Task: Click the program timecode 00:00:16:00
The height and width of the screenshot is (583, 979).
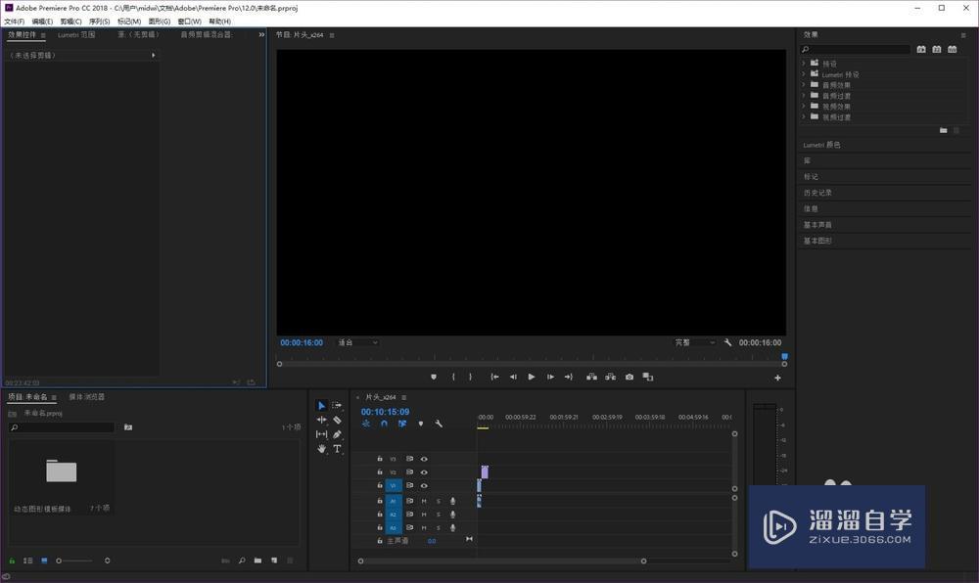Action: 302,343
